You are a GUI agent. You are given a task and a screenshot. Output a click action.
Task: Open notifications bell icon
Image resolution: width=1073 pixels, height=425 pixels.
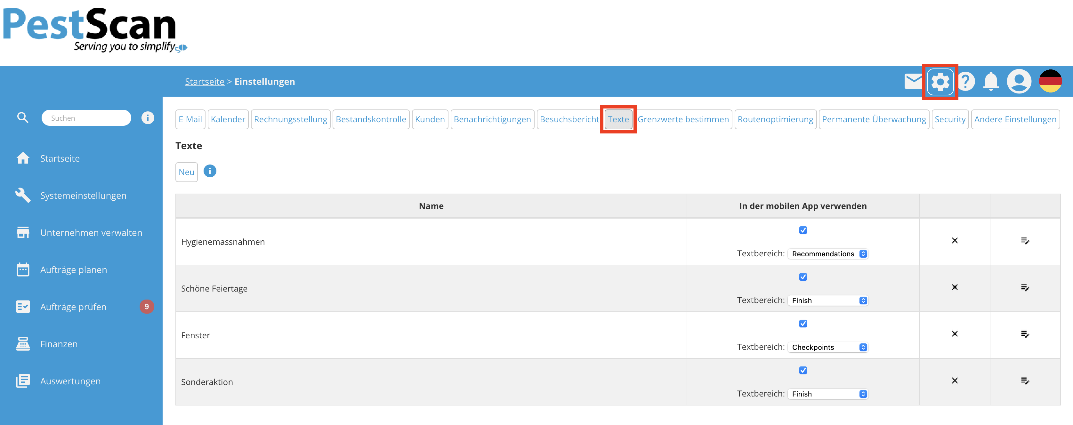(991, 82)
